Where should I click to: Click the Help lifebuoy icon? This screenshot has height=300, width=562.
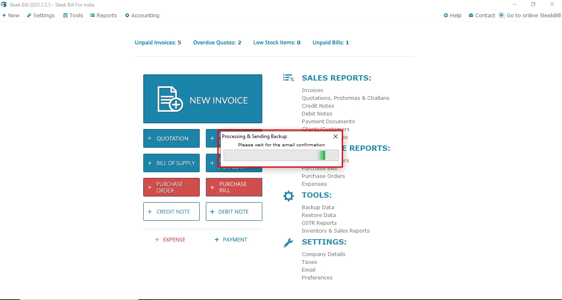pyautogui.click(x=446, y=16)
